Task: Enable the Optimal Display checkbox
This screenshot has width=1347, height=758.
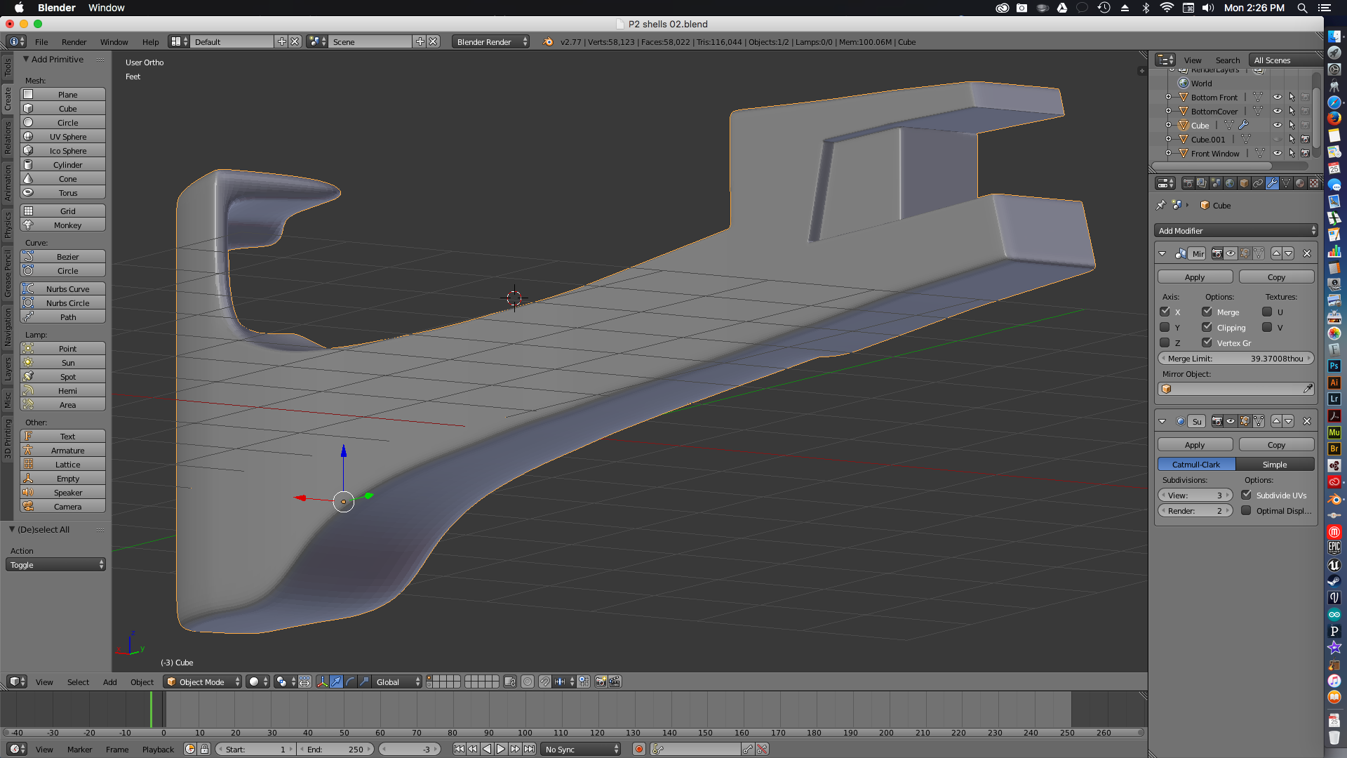Action: coord(1247,510)
